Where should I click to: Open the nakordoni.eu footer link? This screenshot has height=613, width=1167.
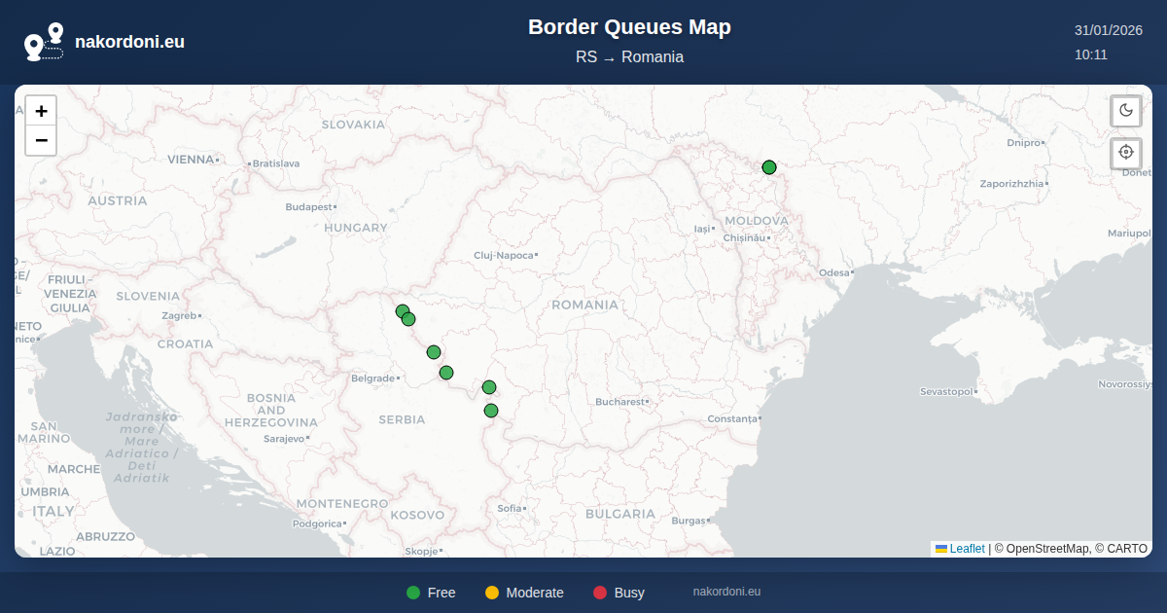point(726,592)
